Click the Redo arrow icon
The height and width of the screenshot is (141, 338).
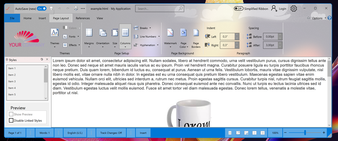(68, 8)
